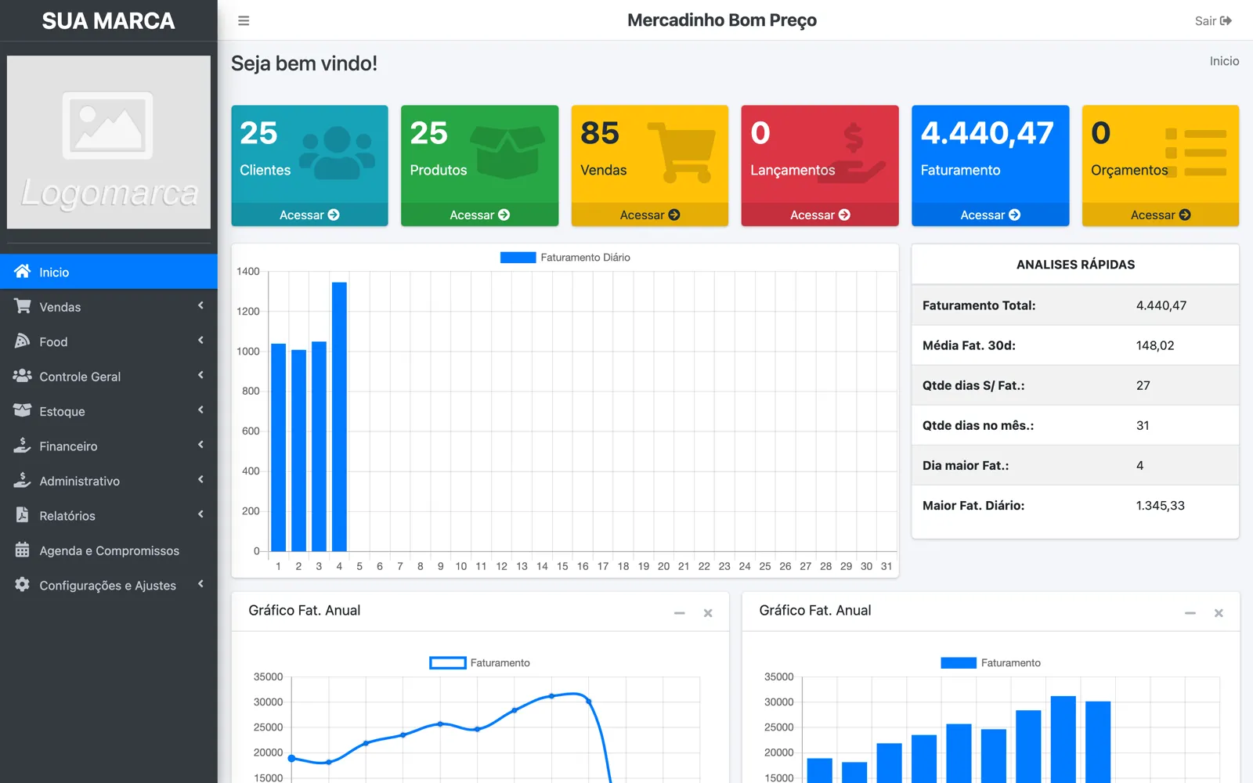Screen dimensions: 1253x783
Task: Click the users icon beside Controle Geral
Action: coord(23,376)
